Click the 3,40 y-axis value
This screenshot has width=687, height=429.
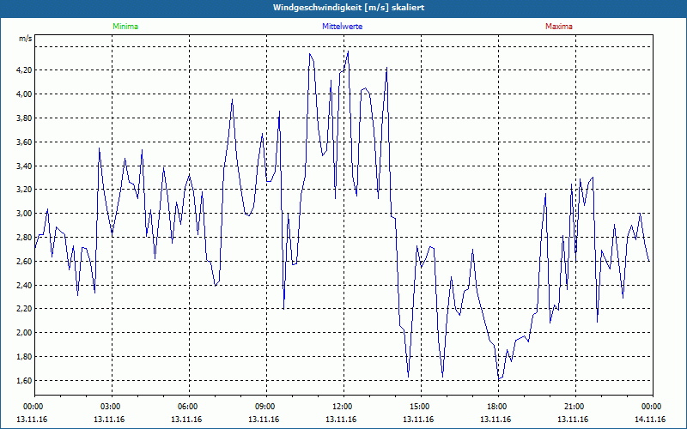(x=26, y=166)
